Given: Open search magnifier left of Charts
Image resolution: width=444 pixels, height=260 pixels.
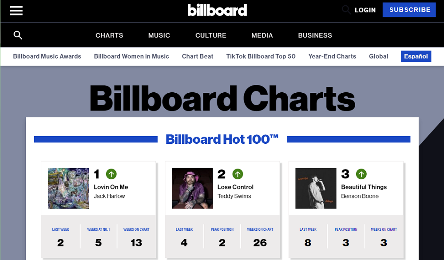Looking at the screenshot, I should [18, 35].
